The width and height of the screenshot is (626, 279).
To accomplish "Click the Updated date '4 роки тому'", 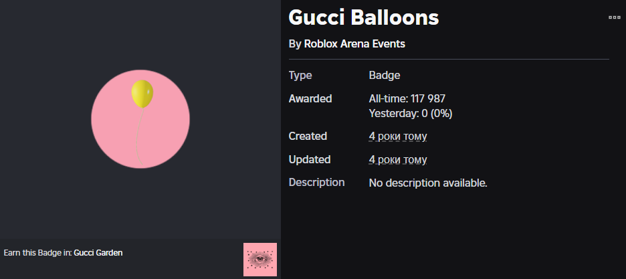I will (x=397, y=160).
